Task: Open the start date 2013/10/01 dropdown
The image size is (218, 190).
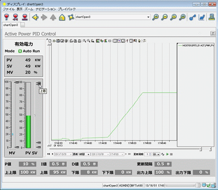Action: tap(71, 154)
